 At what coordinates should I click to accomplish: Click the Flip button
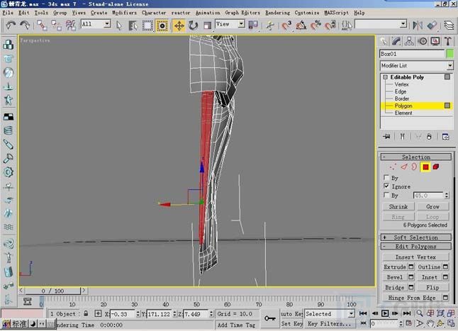[x=432, y=288]
